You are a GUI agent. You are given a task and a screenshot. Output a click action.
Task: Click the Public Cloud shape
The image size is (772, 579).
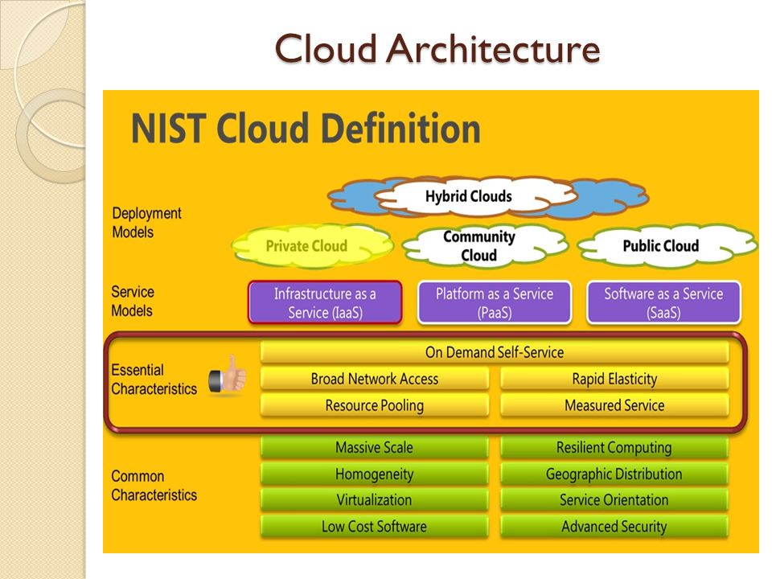coord(667,246)
